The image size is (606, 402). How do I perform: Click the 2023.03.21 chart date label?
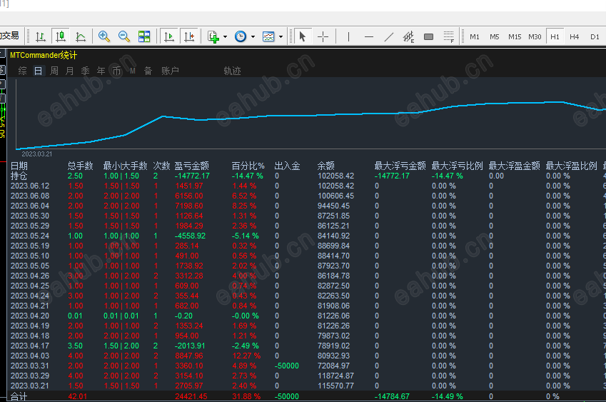[x=36, y=154]
